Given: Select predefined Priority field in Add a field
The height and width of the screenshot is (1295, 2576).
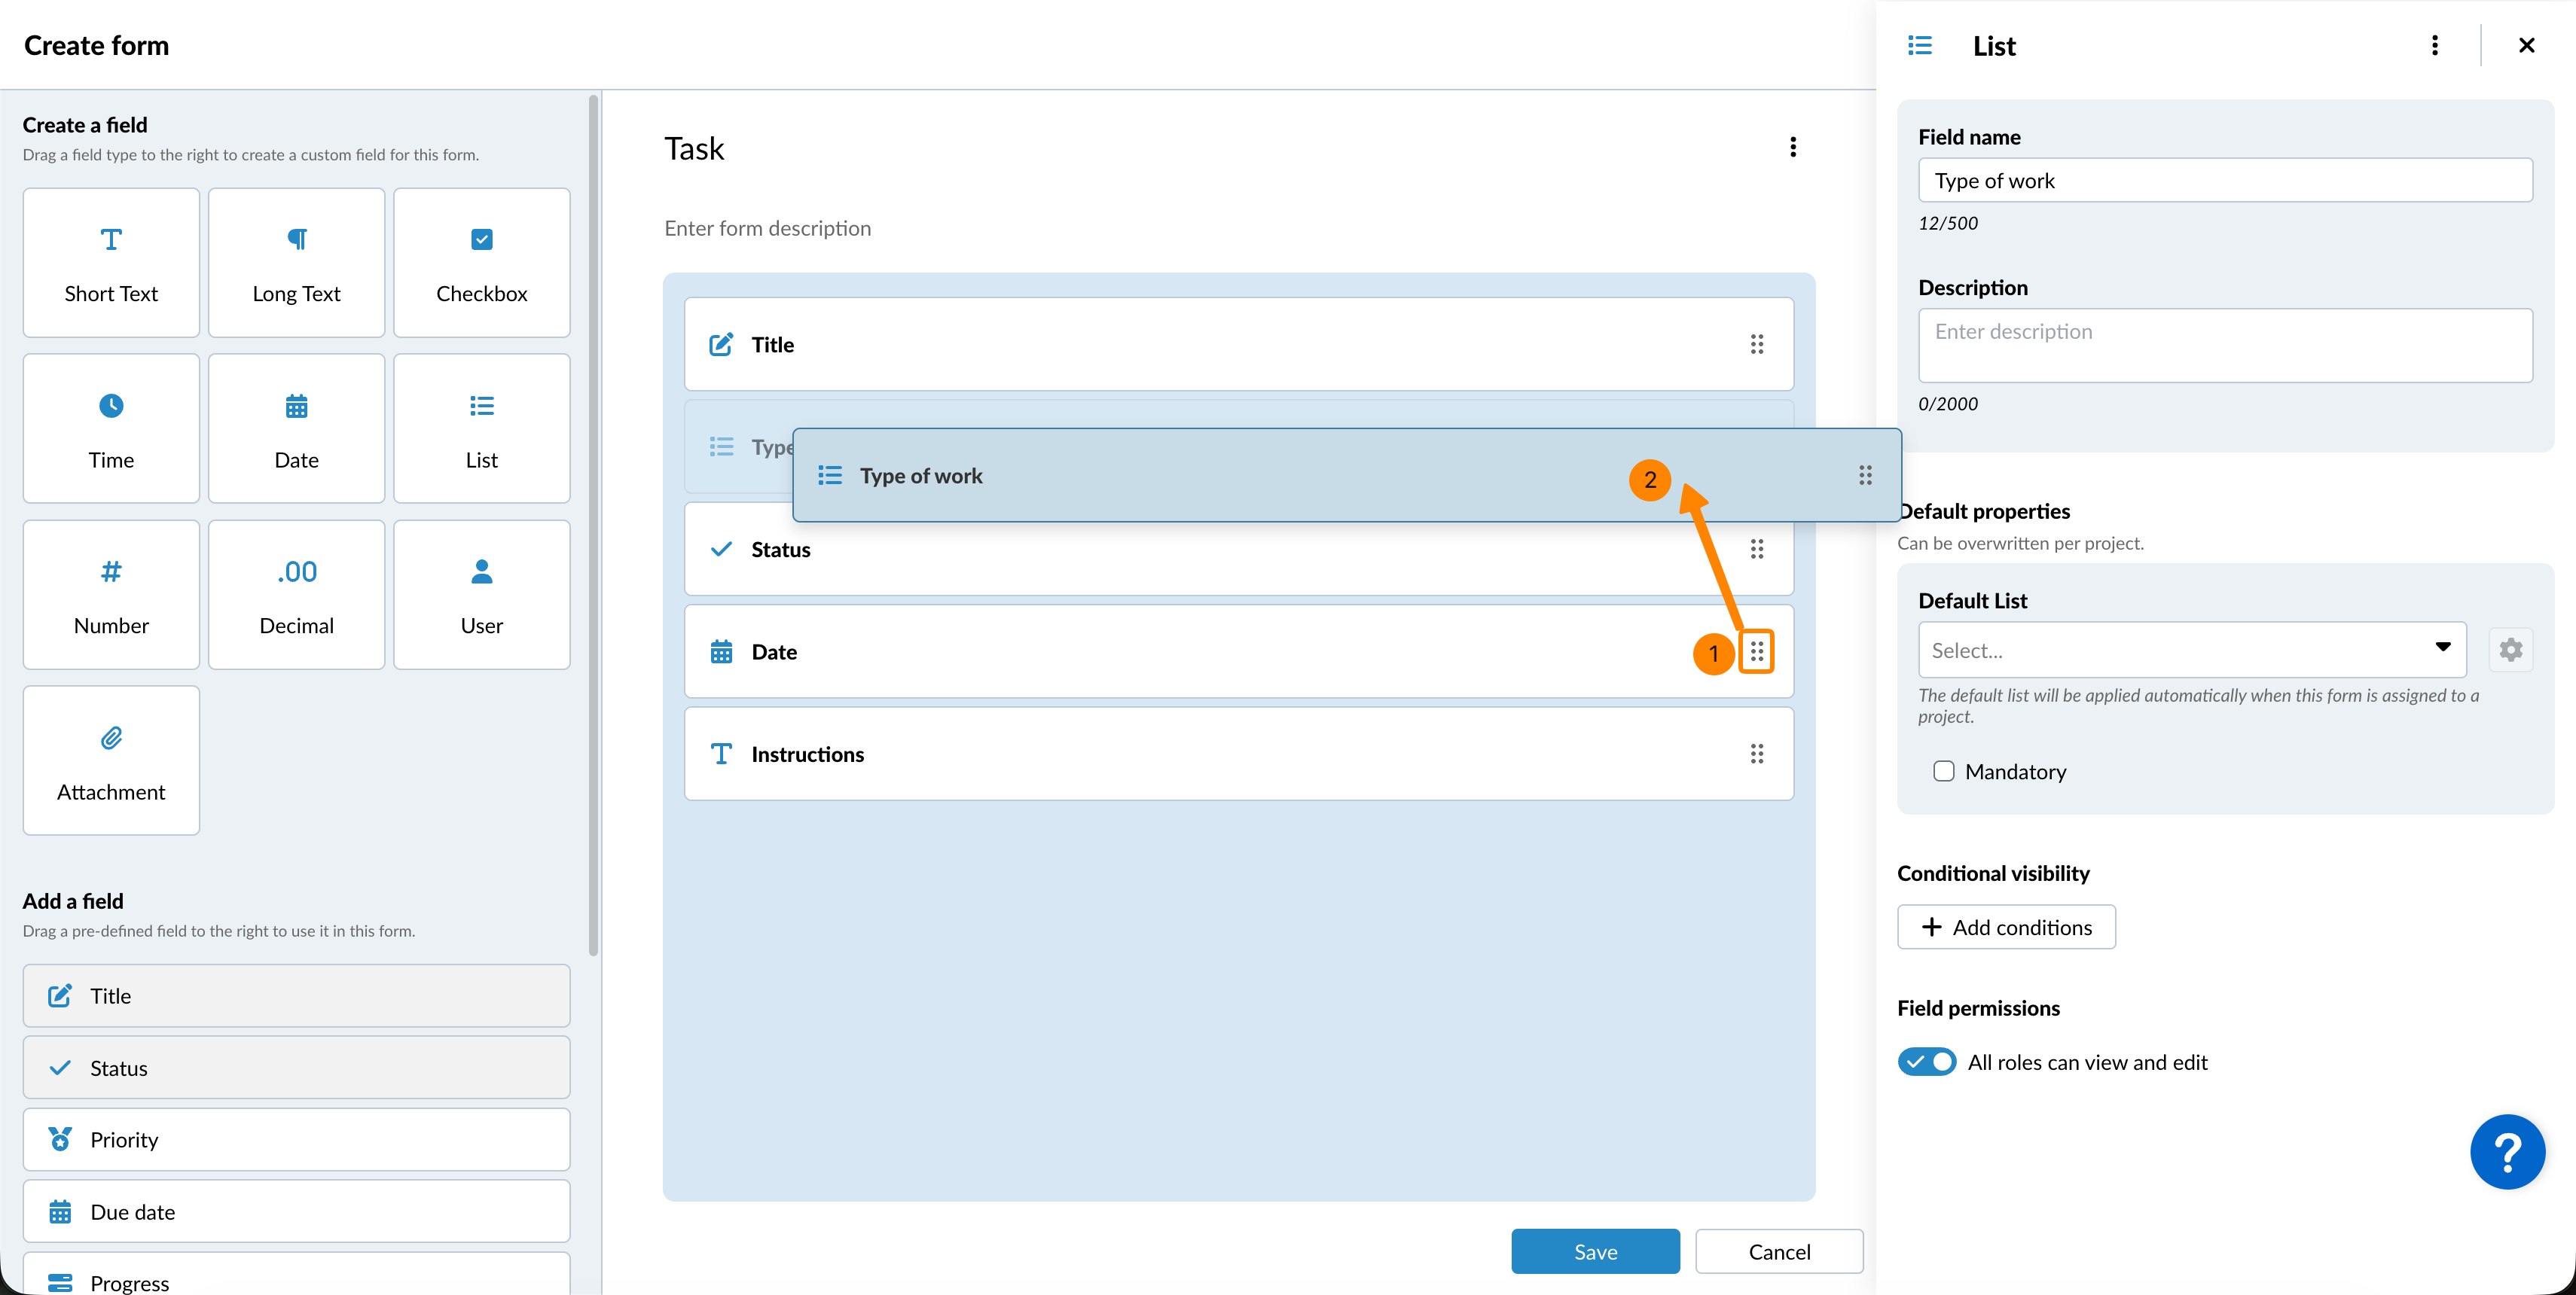Looking at the screenshot, I should pyautogui.click(x=296, y=1140).
